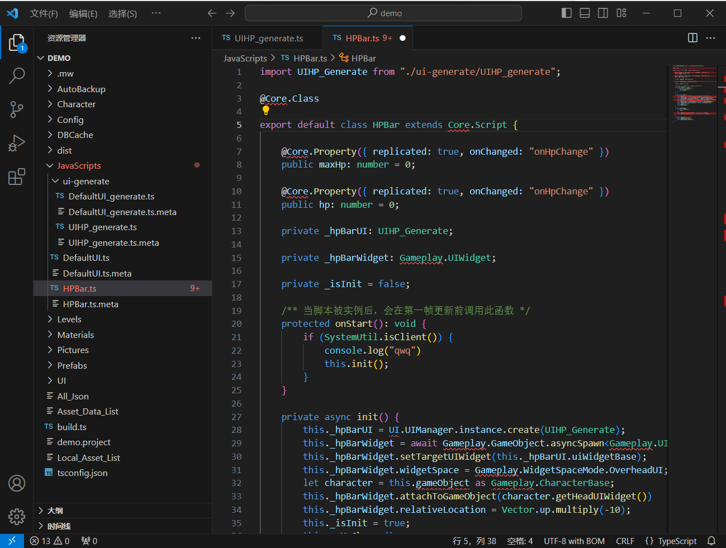This screenshot has width=726, height=548.
Task: Click cursor position 行 5, 列 38
Action: tap(474, 541)
